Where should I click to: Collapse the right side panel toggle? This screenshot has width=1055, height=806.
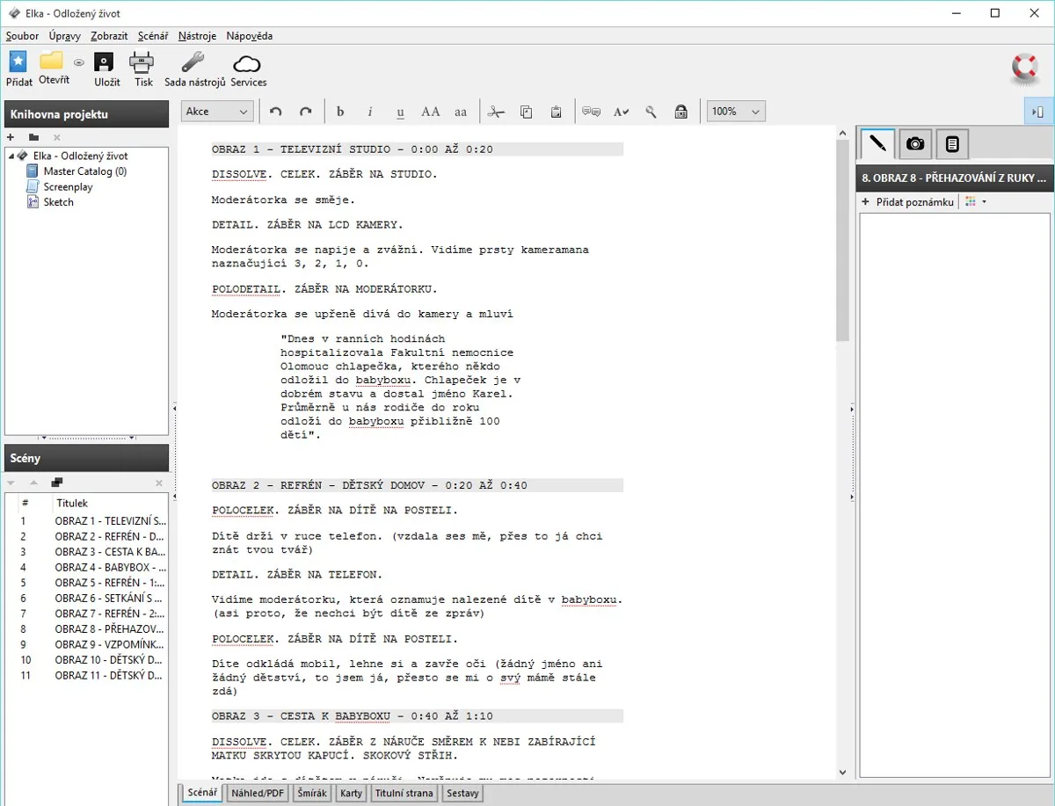coord(1038,112)
